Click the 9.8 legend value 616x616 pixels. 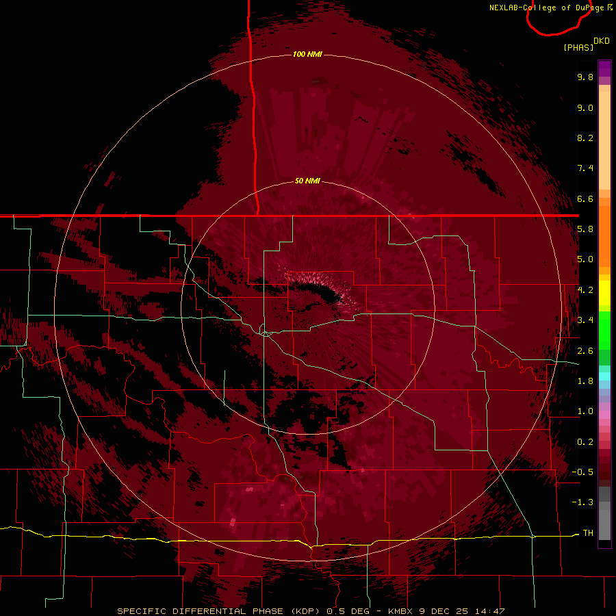(x=585, y=77)
